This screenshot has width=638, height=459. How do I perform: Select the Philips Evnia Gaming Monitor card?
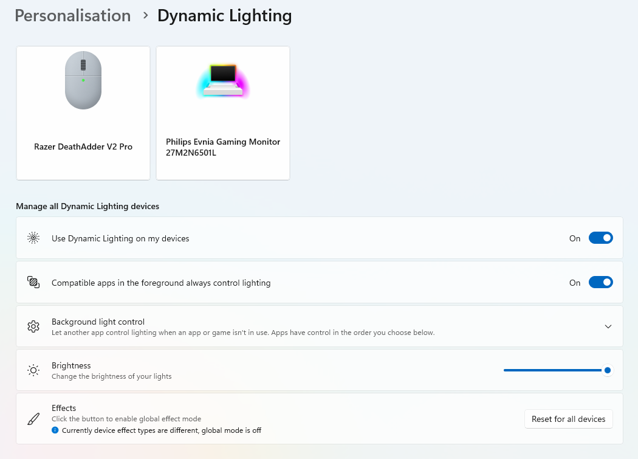(222, 113)
